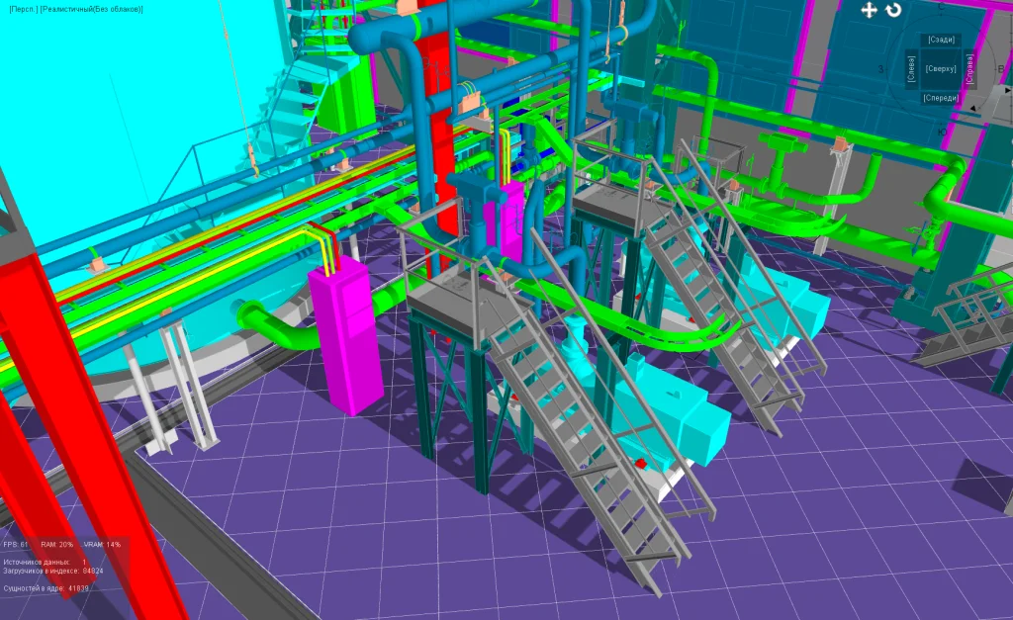This screenshot has width=1013, height=620.
Task: Open the [Персп.] projection mode menu
Action: (24, 9)
